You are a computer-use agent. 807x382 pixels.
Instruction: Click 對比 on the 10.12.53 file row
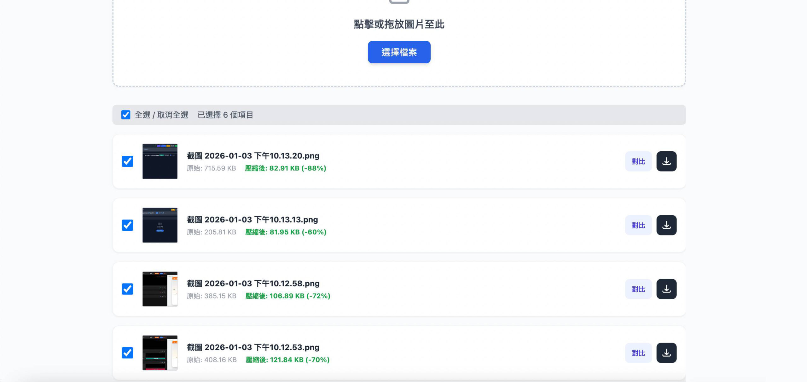(638, 353)
